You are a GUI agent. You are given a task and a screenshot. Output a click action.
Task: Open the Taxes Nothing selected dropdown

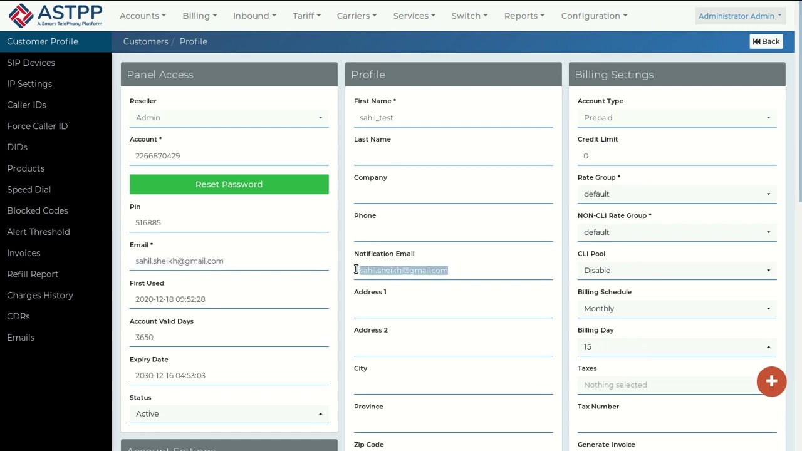point(667,385)
